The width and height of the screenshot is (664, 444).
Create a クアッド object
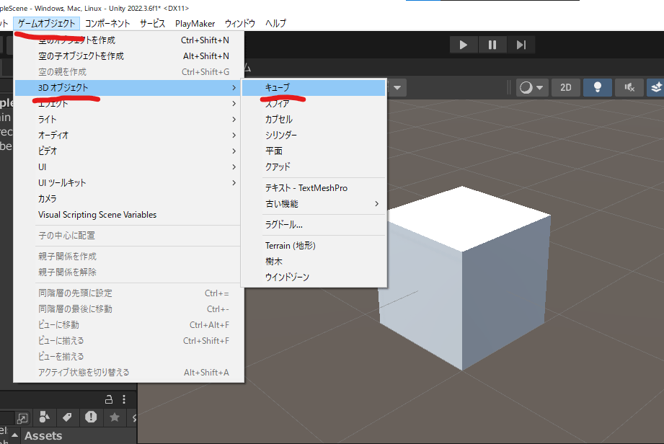tap(314, 166)
